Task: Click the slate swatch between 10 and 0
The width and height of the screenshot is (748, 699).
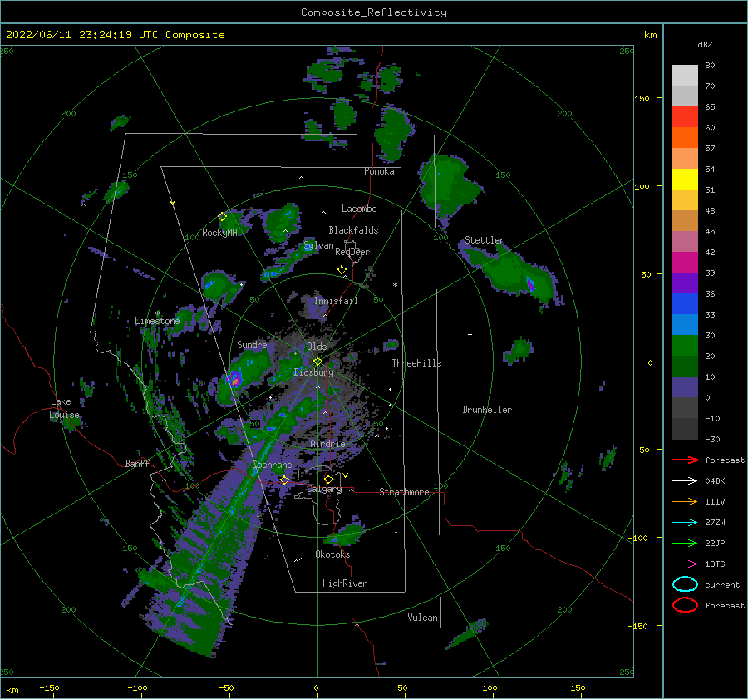Action: point(685,387)
